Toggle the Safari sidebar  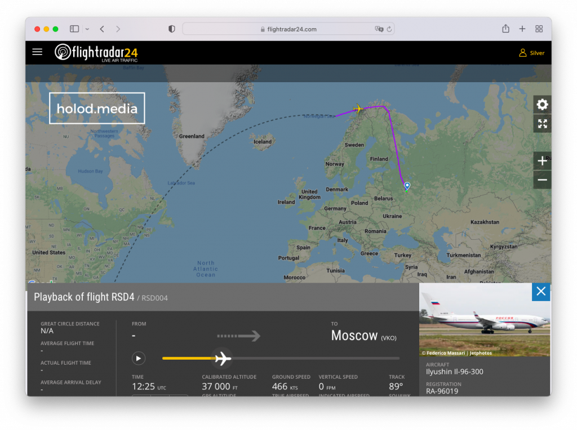[74, 29]
